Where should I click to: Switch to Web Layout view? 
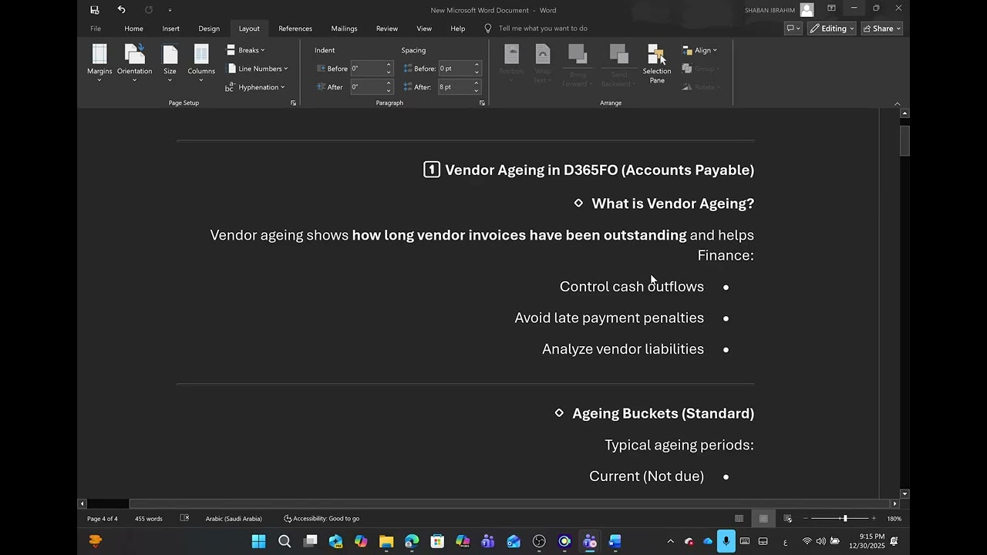(787, 519)
